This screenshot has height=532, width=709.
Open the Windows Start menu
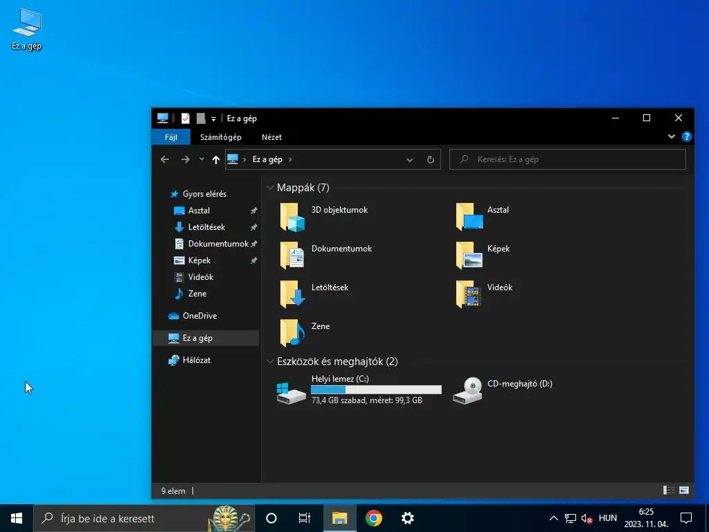click(x=17, y=518)
